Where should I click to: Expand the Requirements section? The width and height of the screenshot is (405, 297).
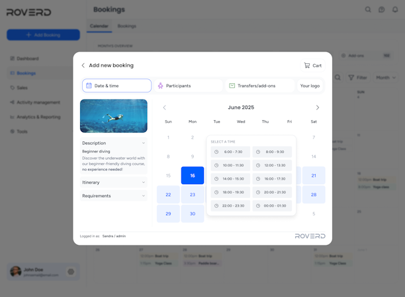click(114, 196)
